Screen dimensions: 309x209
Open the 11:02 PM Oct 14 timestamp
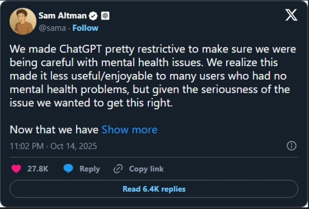click(53, 146)
